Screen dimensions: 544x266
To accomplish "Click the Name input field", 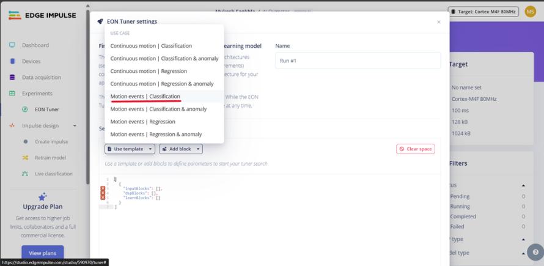I will tap(358, 61).
